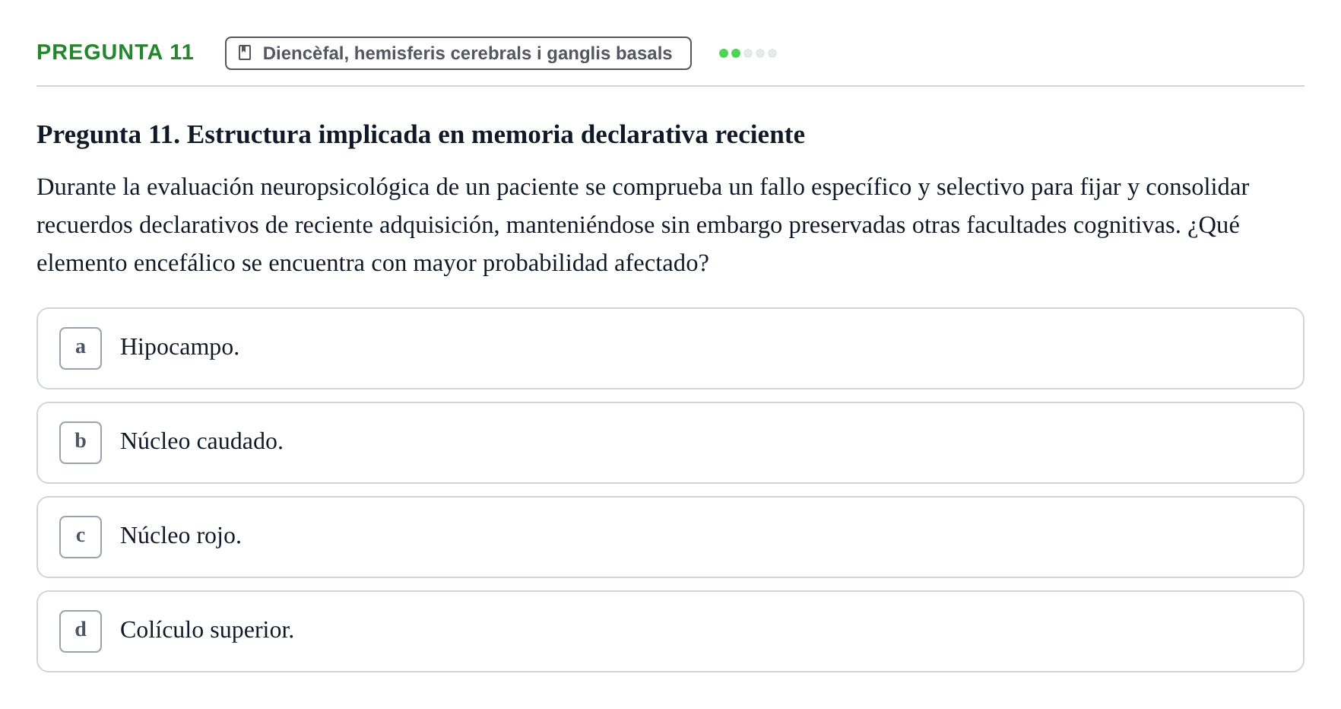Choose the Núcleo caudado answer option
Image resolution: width=1341 pixels, height=709 pixels.
tap(670, 443)
